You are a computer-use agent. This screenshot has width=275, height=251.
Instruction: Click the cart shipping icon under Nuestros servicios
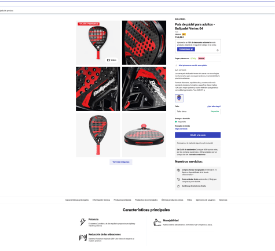click(x=178, y=179)
